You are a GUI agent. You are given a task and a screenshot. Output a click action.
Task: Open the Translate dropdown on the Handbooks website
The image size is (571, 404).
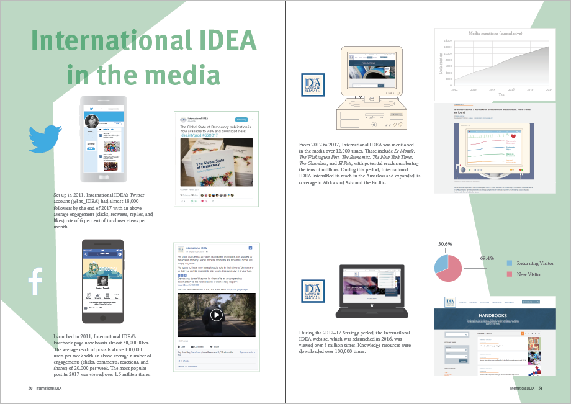[529, 302]
